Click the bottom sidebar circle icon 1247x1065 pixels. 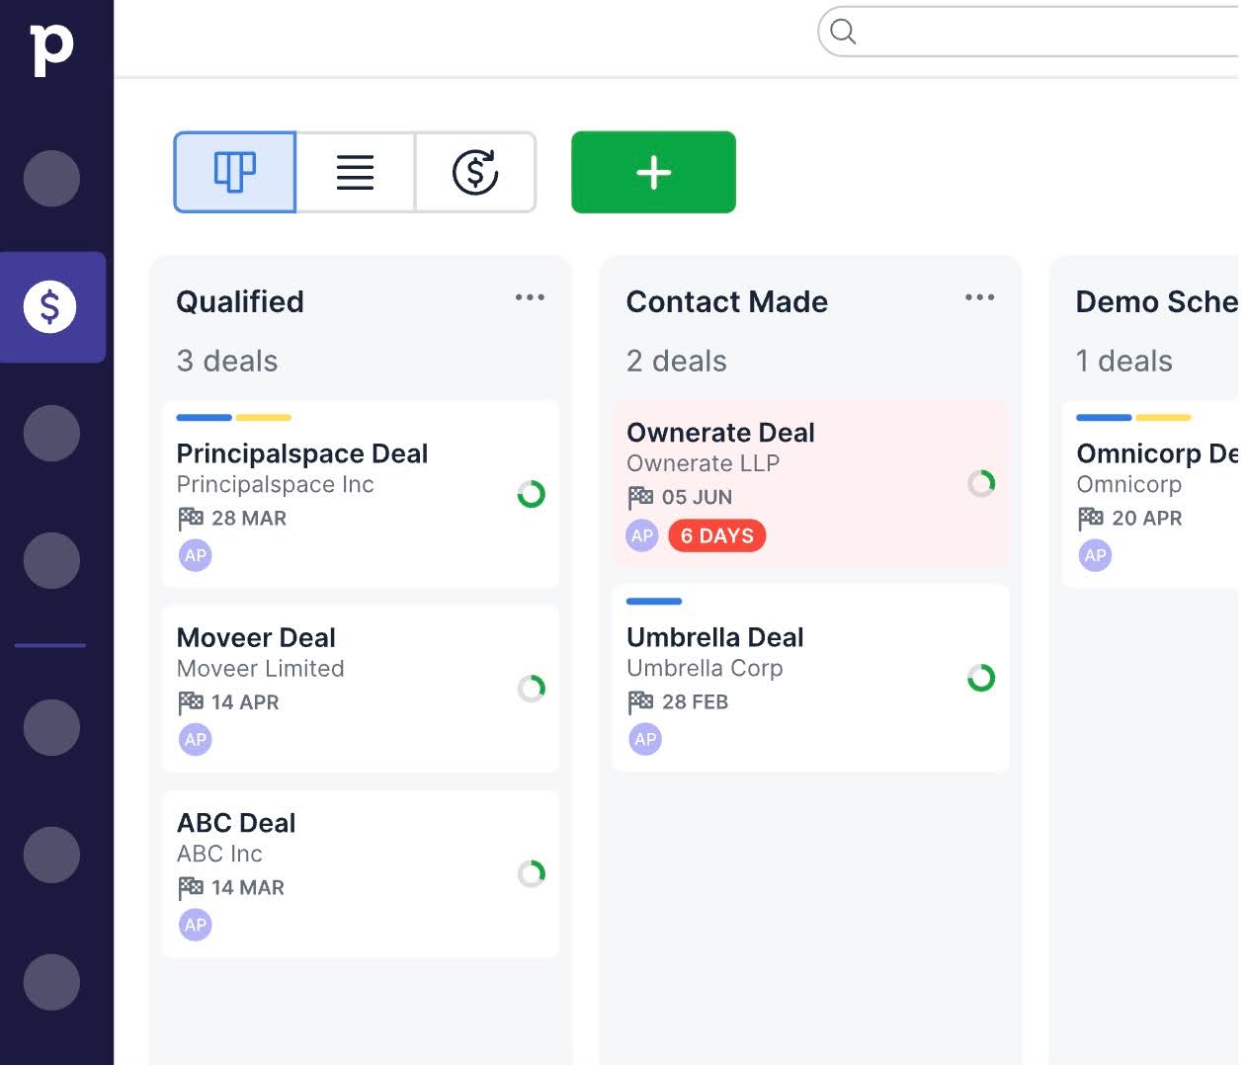[51, 982]
